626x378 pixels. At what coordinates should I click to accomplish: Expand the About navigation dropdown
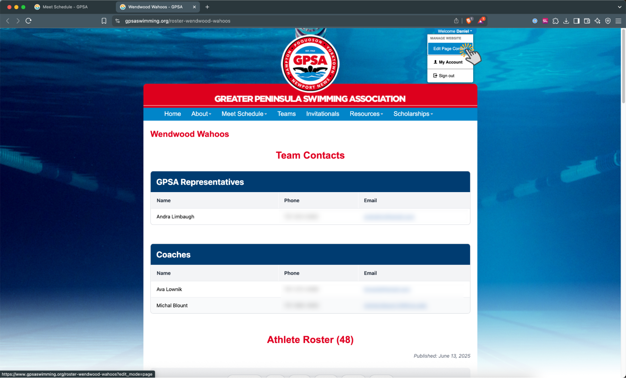pos(201,114)
